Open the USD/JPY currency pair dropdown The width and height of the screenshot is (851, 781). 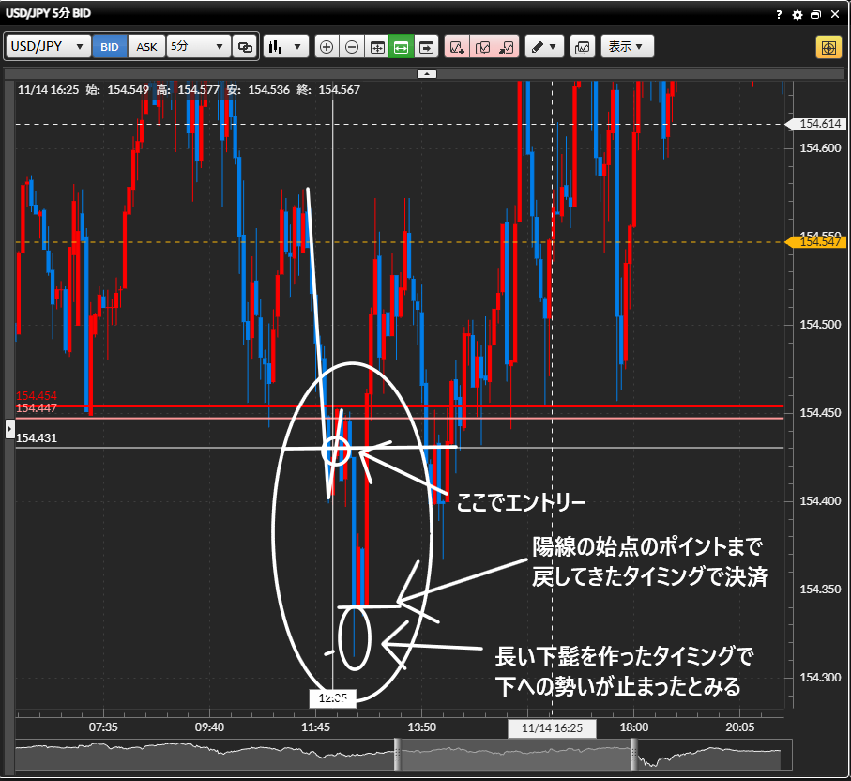pyautogui.click(x=49, y=47)
